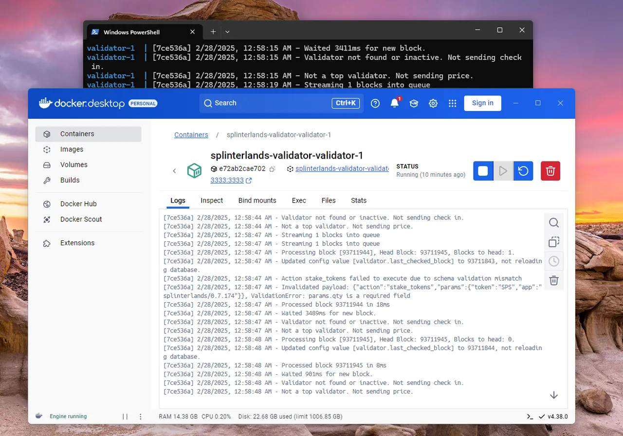Click the stake_tokens failed log line

click(343, 278)
